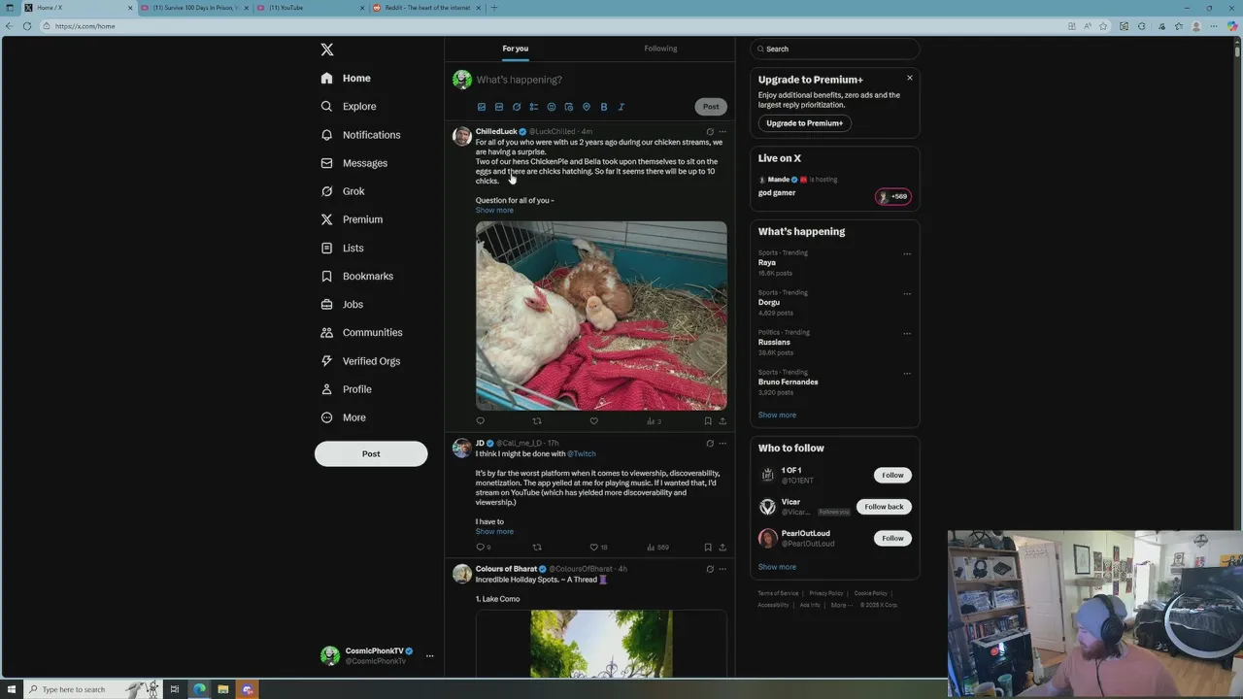
Task: Open Jobs in the sidebar
Action: tap(342, 305)
